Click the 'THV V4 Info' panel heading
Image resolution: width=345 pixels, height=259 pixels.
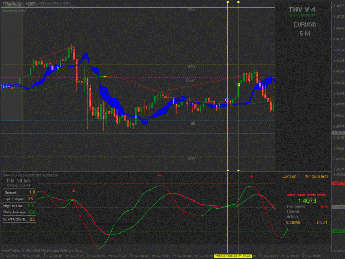[18, 181]
